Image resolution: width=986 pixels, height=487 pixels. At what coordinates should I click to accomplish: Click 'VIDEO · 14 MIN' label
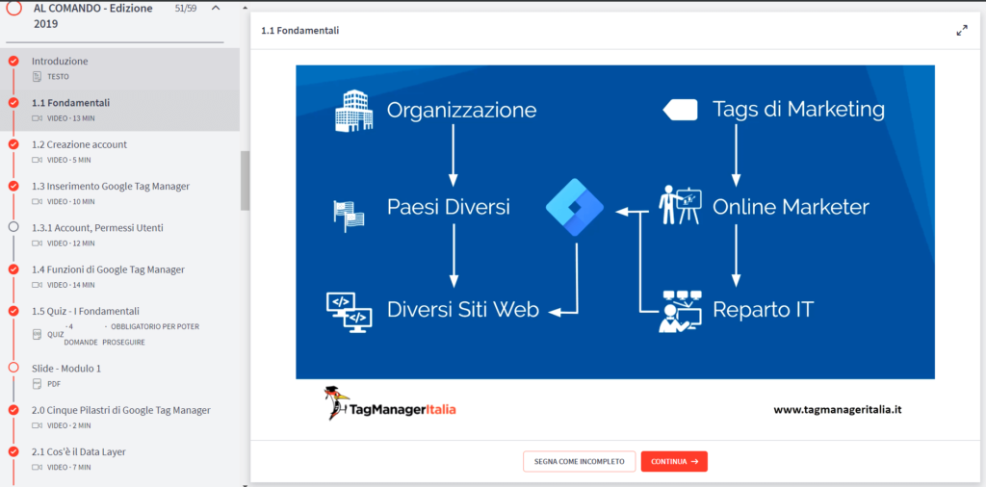coord(71,285)
